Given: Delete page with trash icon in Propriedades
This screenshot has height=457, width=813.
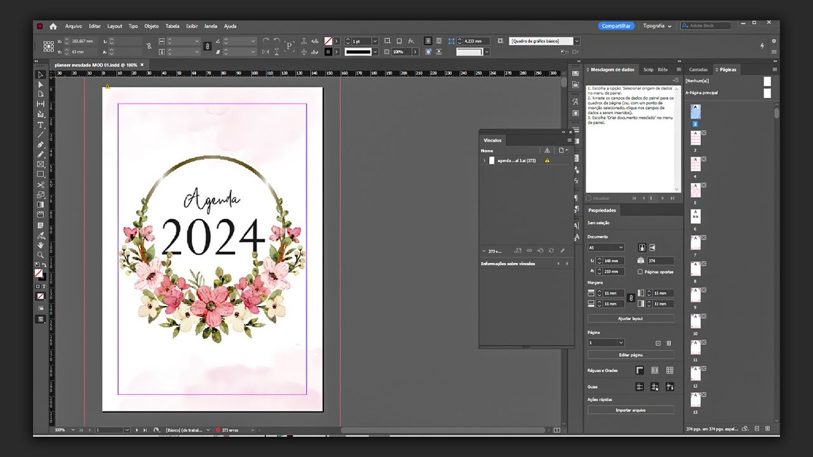Looking at the screenshot, I should (669, 343).
